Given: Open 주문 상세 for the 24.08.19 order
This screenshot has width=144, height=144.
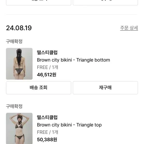Looking at the screenshot, I should (x=129, y=28).
